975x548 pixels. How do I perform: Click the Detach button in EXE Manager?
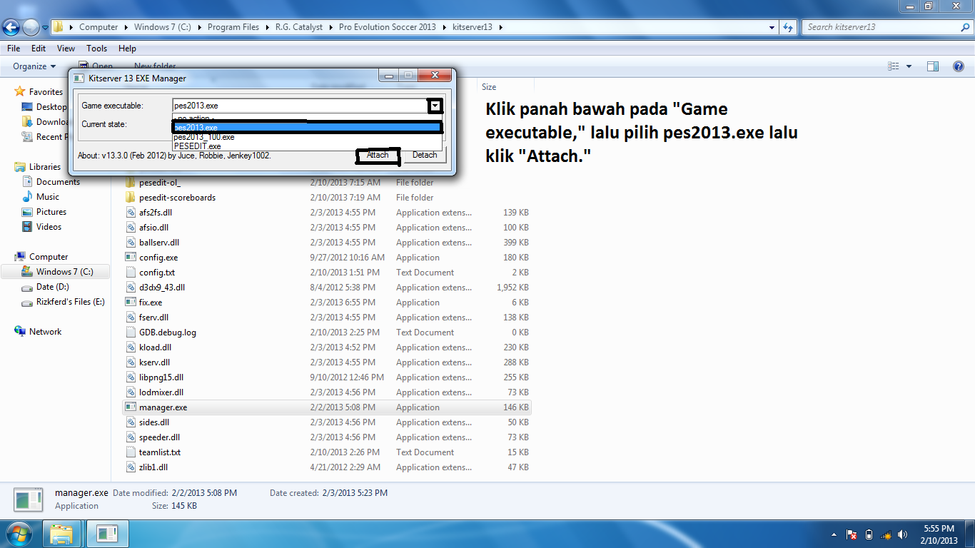(425, 155)
